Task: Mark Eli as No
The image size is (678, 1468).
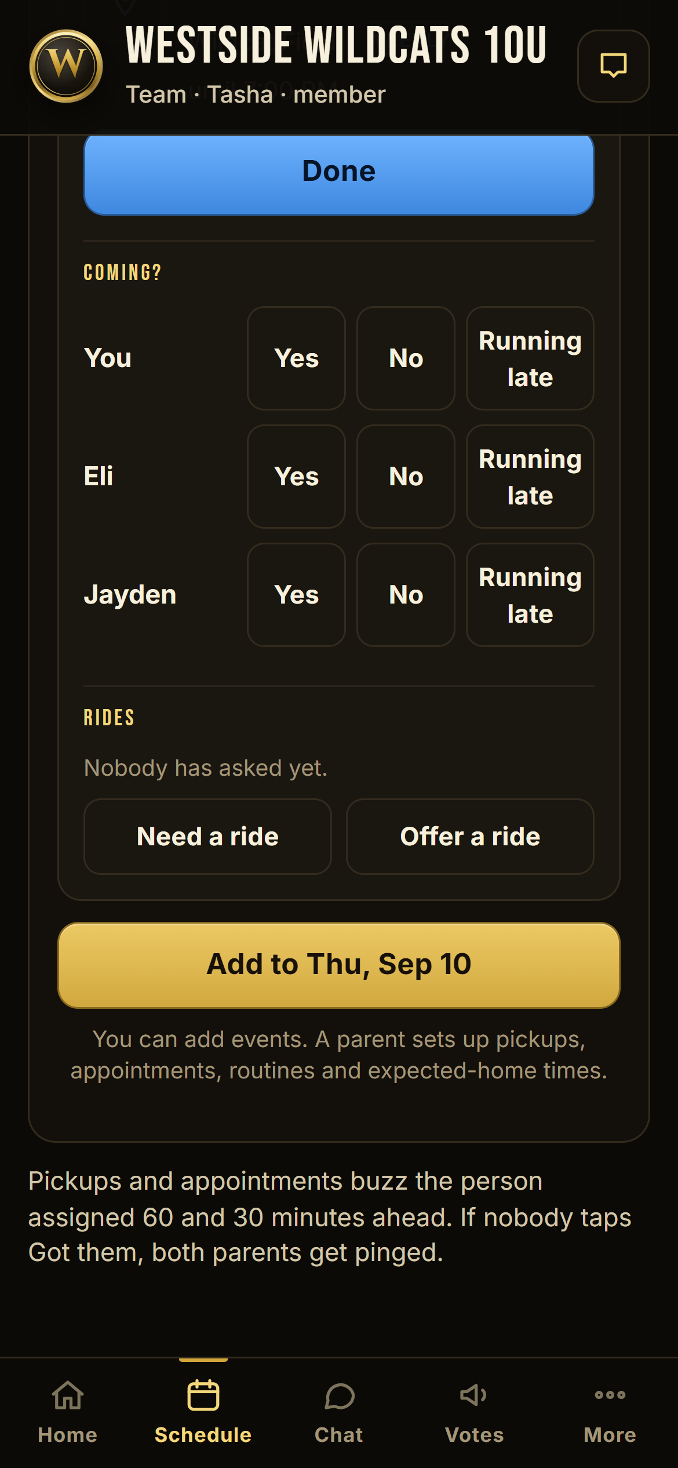Action: point(406,477)
